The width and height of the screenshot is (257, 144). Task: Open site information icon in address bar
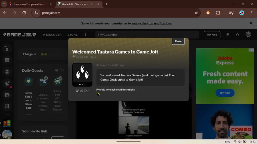36,13
